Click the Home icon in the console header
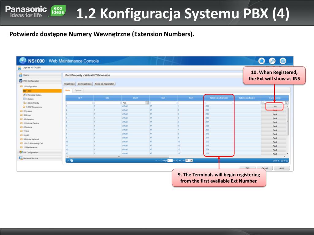 (262, 61)
